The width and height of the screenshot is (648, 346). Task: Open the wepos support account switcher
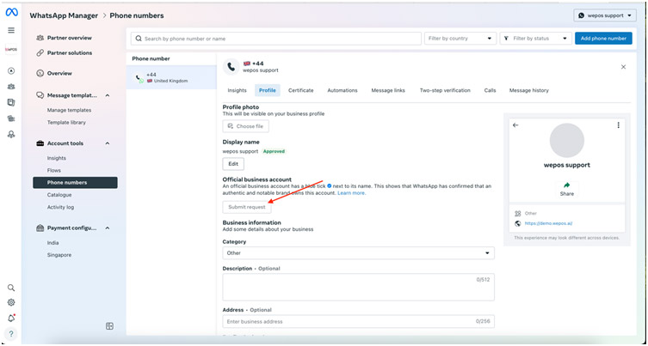(x=605, y=15)
